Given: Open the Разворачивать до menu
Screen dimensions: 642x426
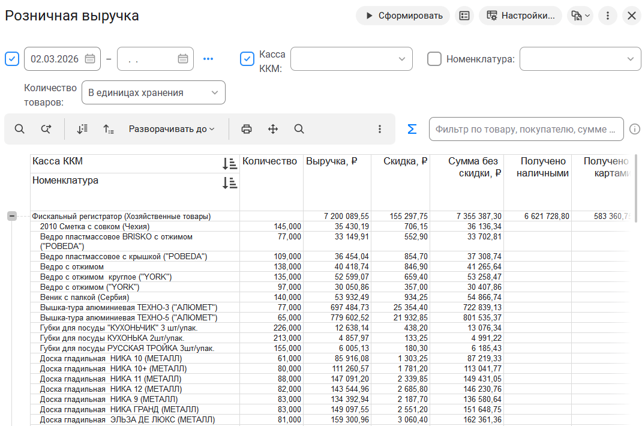Looking at the screenshot, I should (172, 129).
